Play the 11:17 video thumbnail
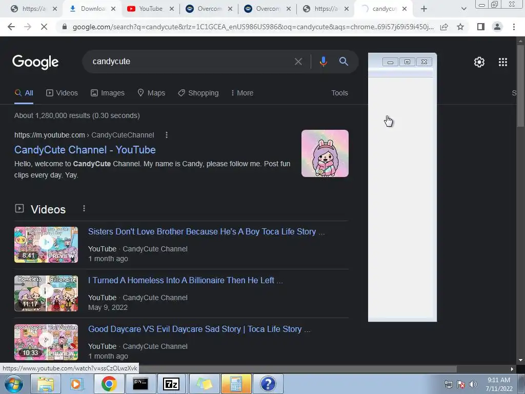Image resolution: width=525 pixels, height=394 pixels. click(x=46, y=293)
